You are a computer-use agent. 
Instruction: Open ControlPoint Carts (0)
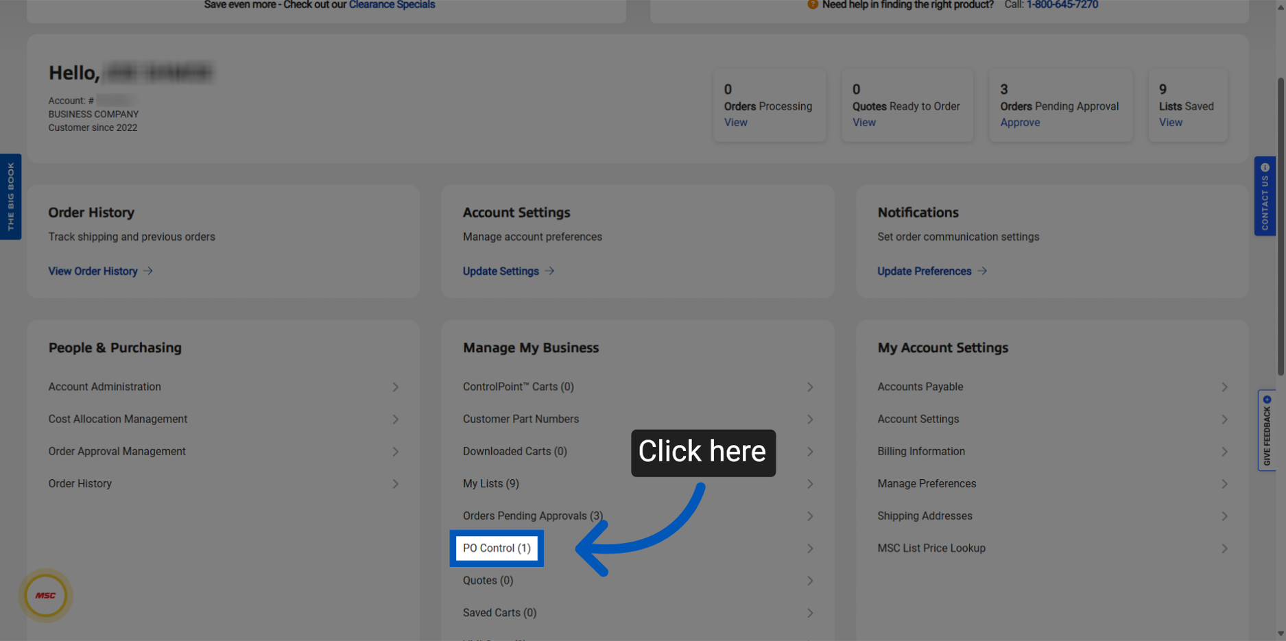click(x=518, y=387)
